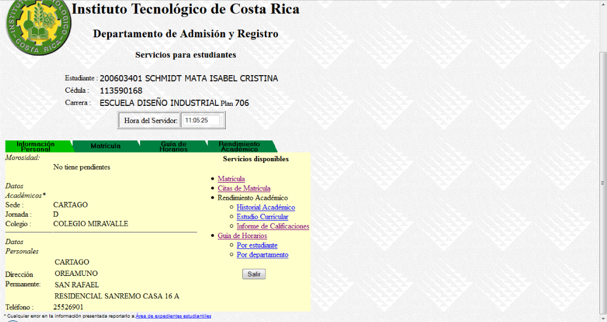Click the 'Departamento de Admisión y Registro' heading

186,34
